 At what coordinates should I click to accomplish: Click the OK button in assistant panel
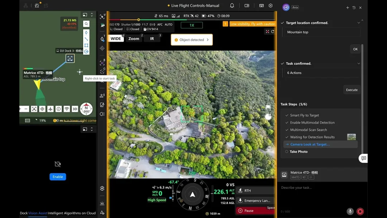pyautogui.click(x=355, y=49)
